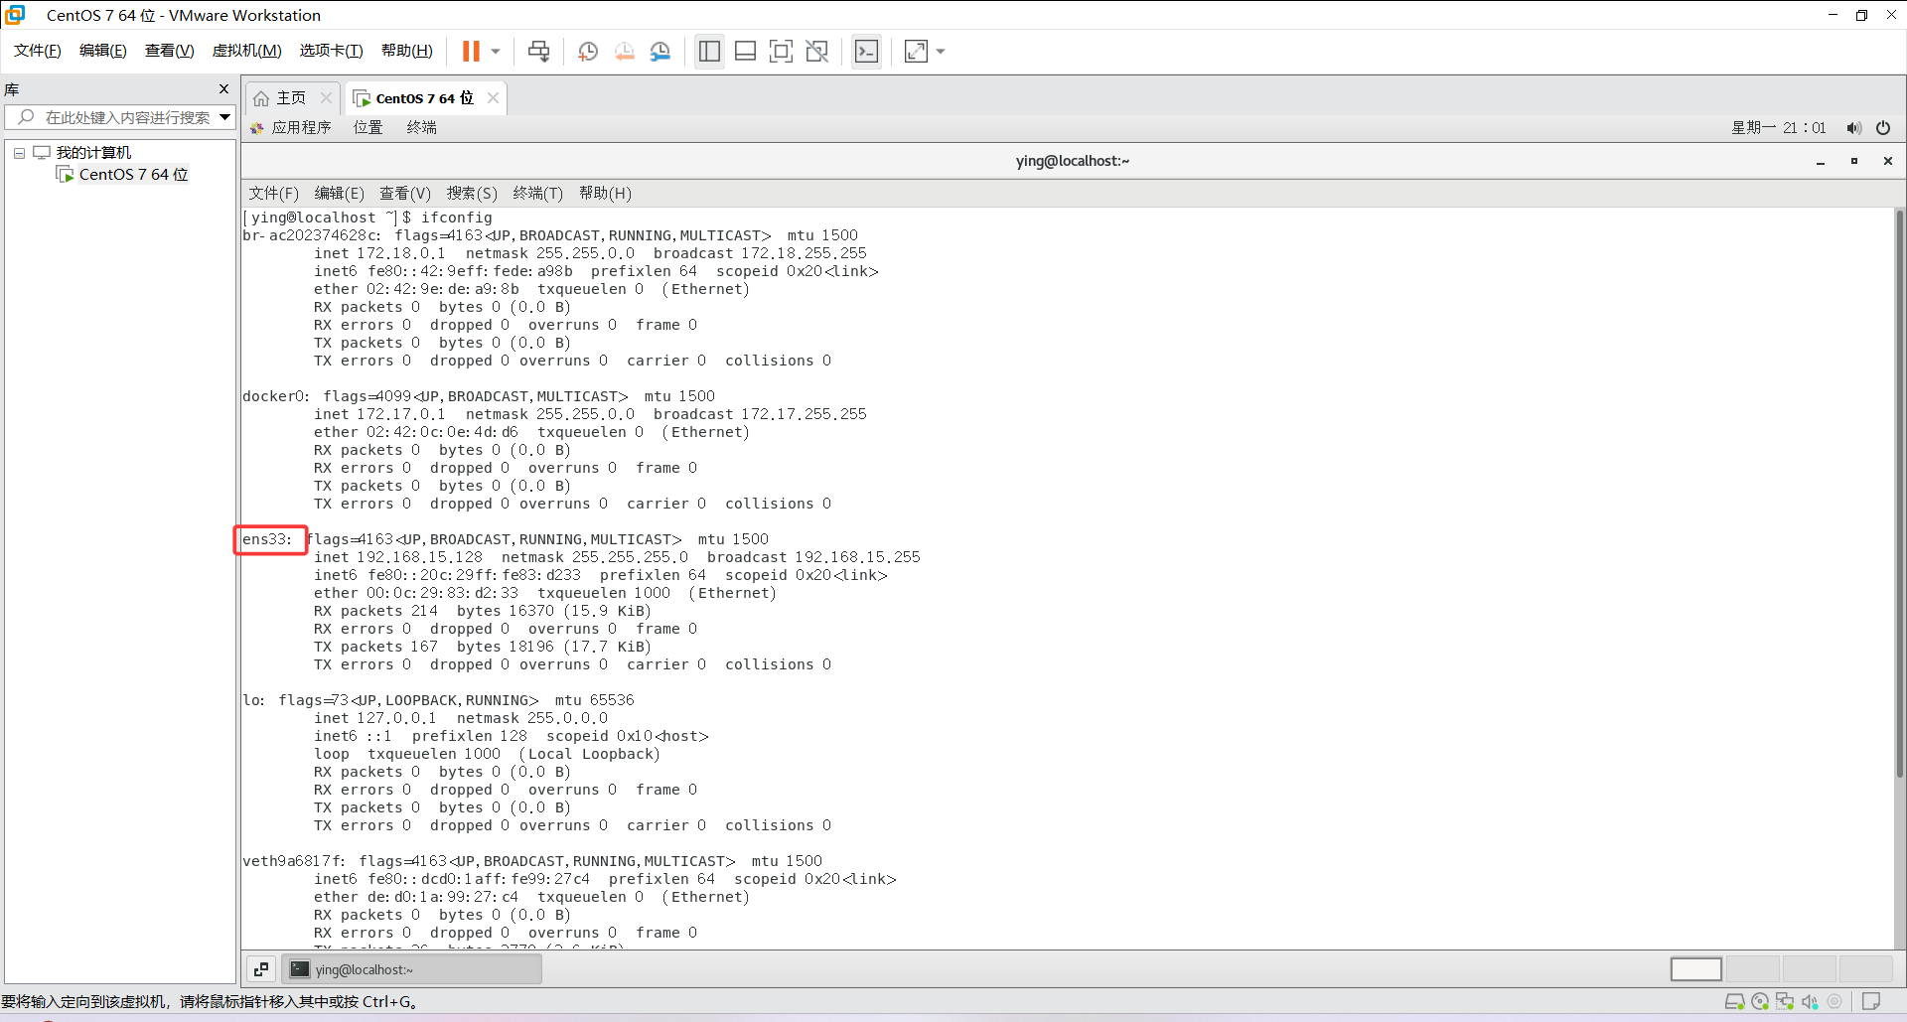Close the CentOS 7 64 位 tab
Viewport: 1907px width, 1022px height.
point(493,98)
